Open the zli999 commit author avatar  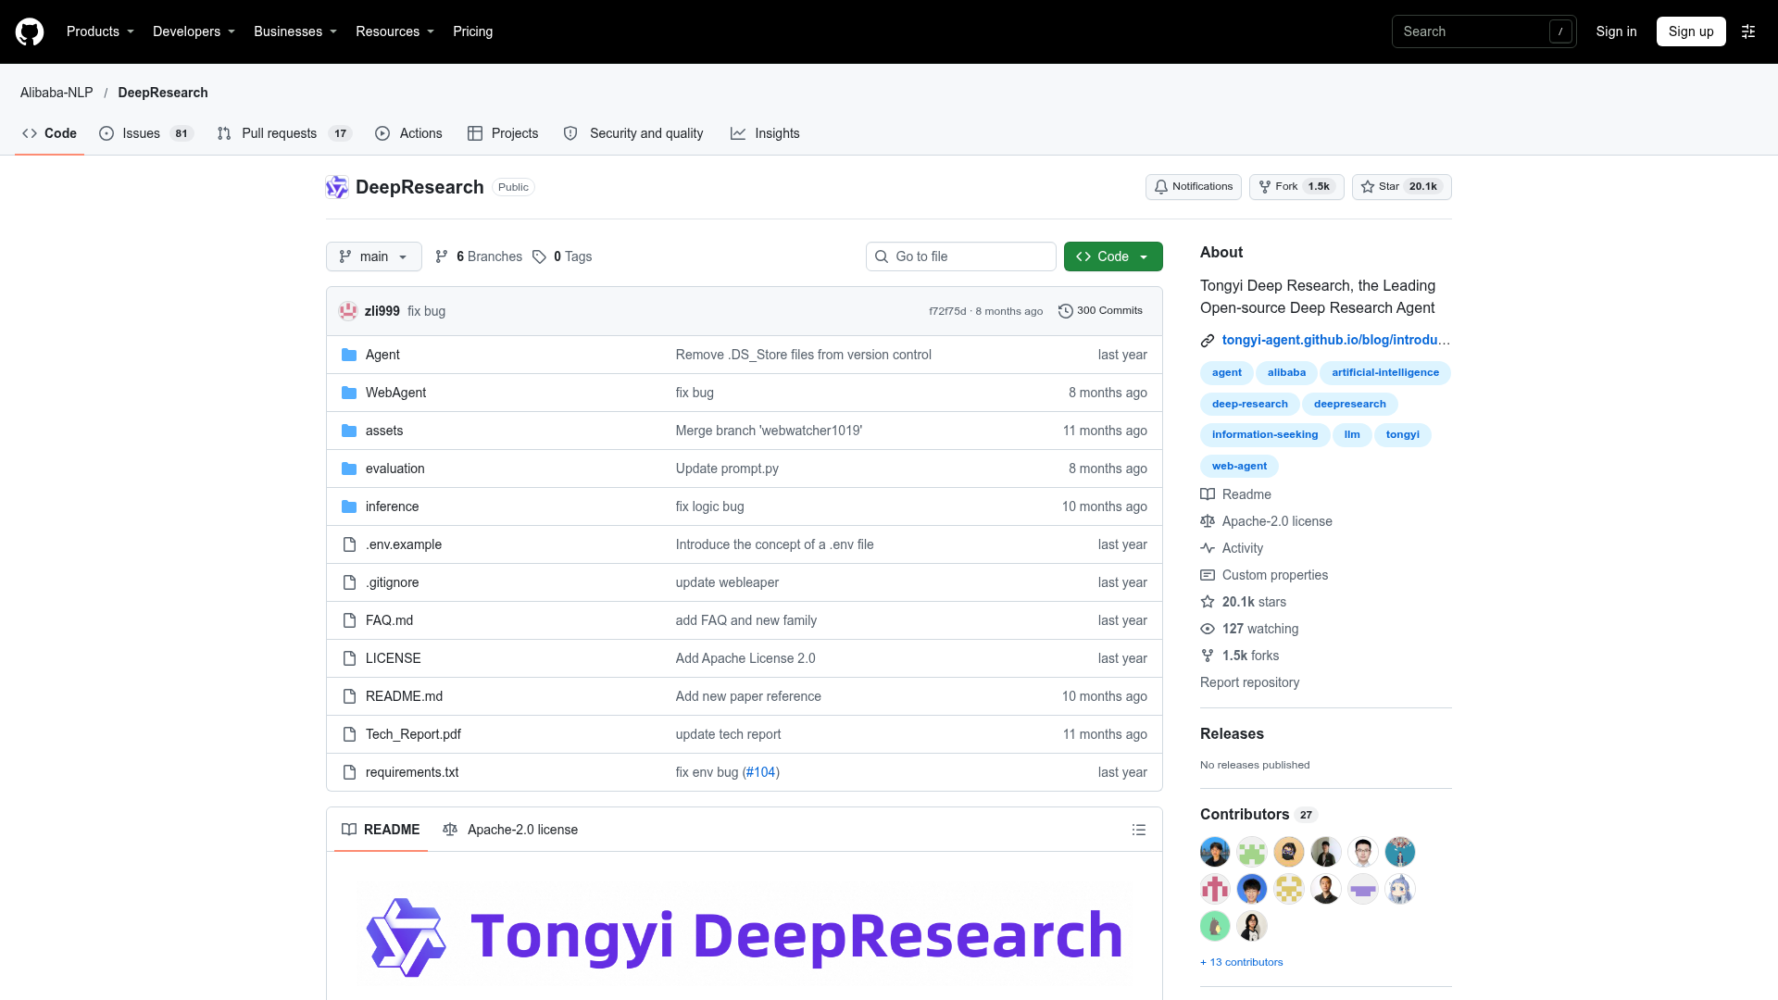348,311
